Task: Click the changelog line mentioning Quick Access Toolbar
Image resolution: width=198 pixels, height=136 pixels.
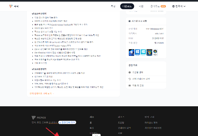Action: (x=61, y=25)
